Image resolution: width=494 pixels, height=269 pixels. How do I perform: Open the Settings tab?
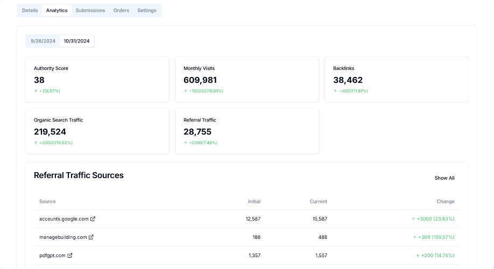(x=147, y=10)
